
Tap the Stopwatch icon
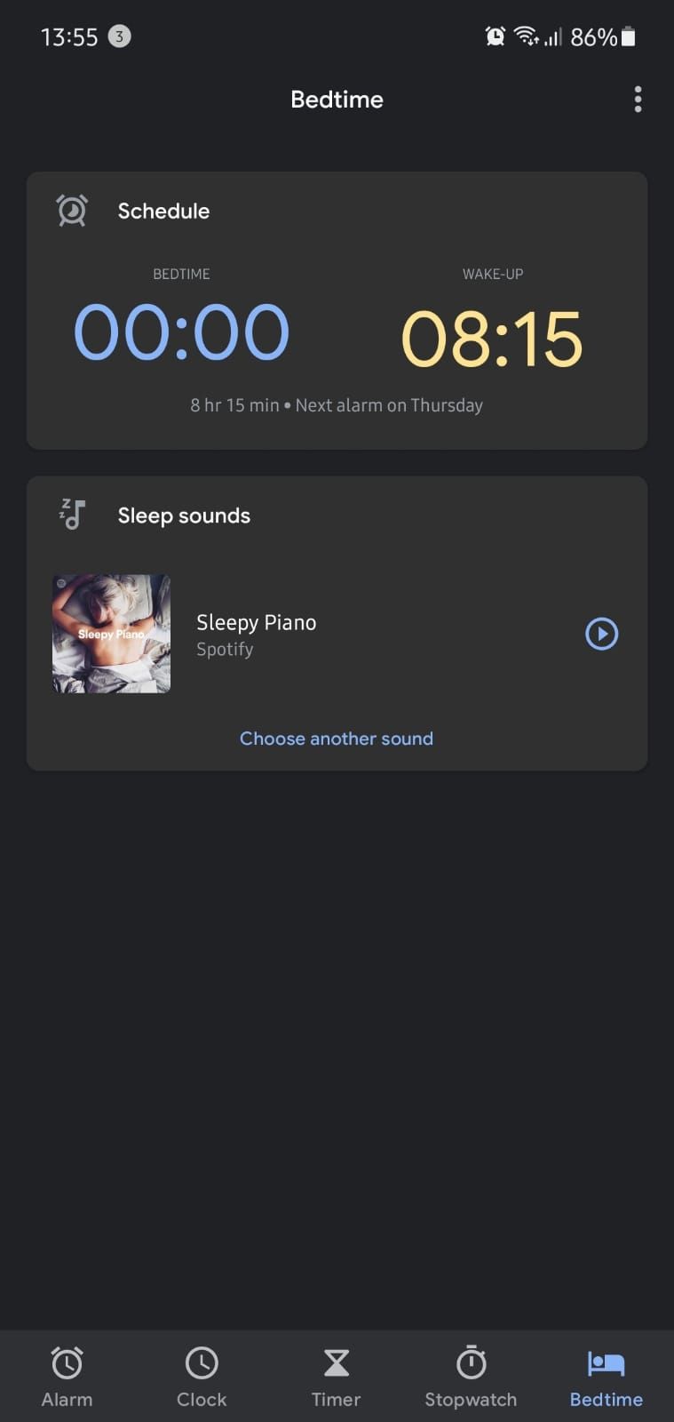click(x=471, y=1362)
